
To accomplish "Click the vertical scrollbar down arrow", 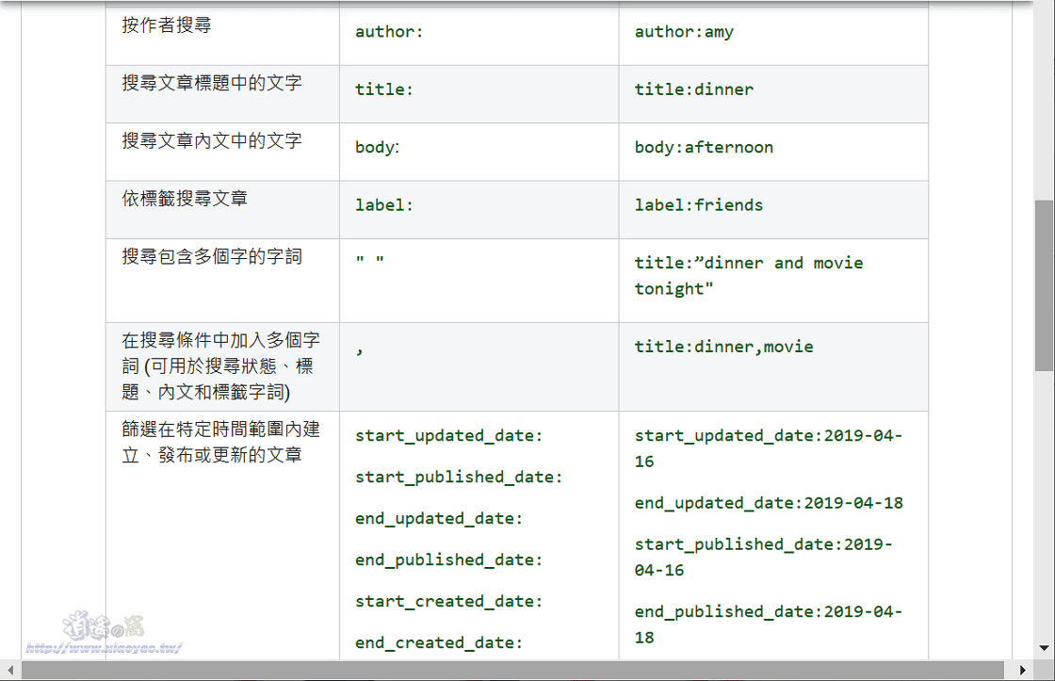I will [1045, 648].
